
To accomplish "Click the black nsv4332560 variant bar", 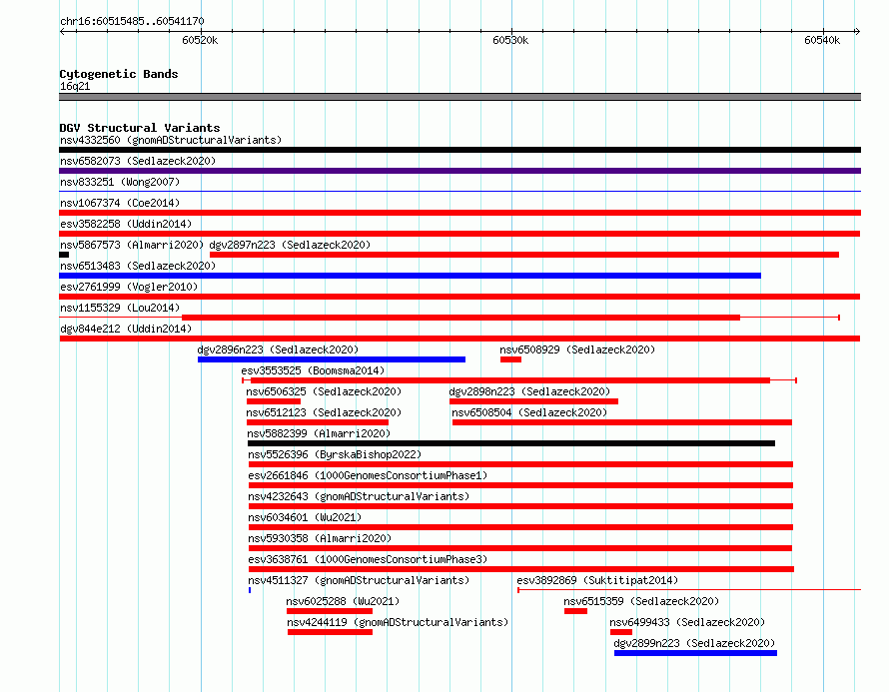I will tap(459, 150).
